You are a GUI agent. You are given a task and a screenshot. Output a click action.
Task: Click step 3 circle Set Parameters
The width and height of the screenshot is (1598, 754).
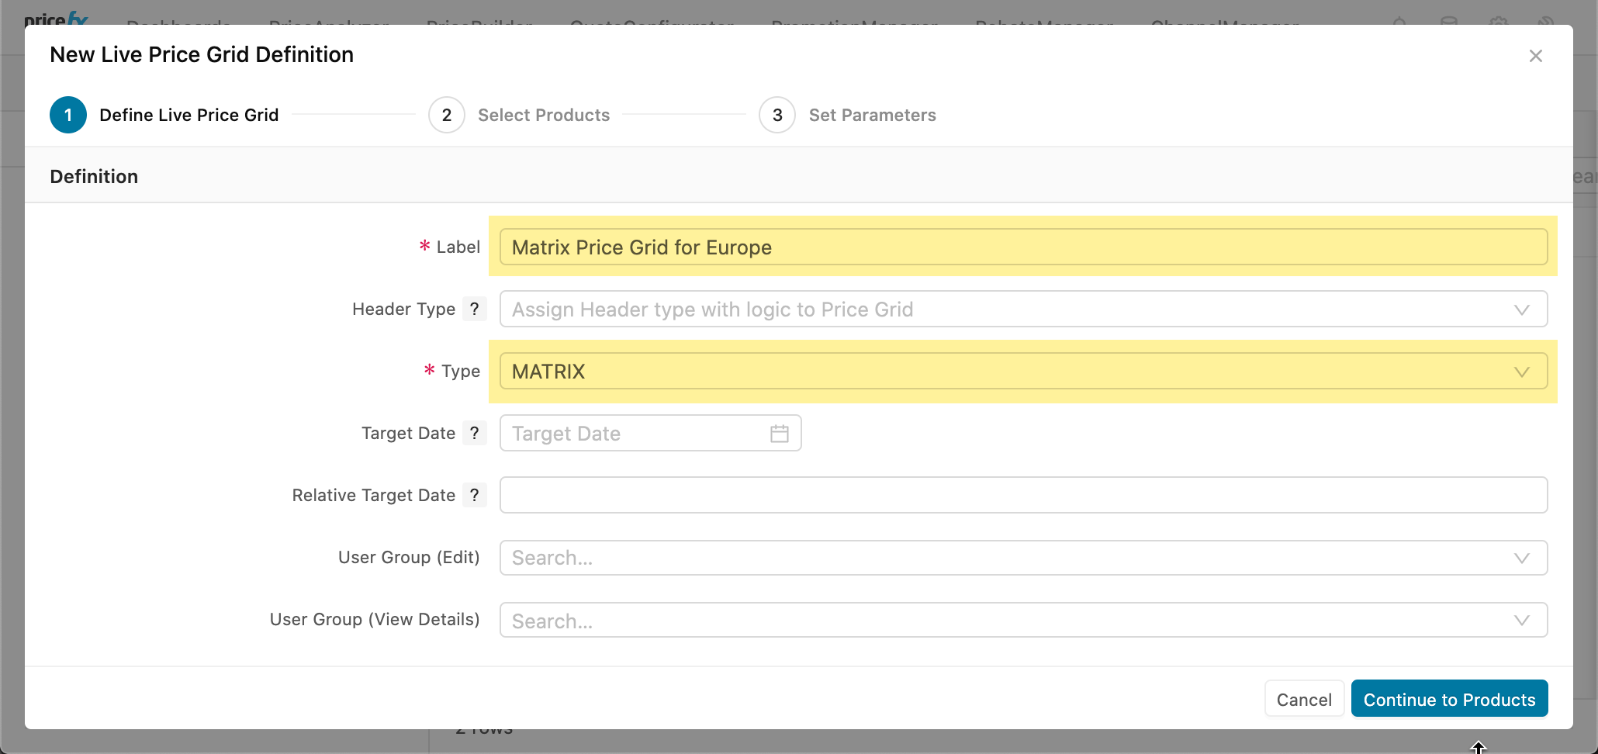(777, 115)
